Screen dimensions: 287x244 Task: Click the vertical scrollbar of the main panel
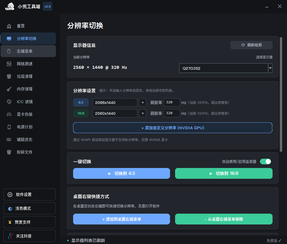[281, 94]
